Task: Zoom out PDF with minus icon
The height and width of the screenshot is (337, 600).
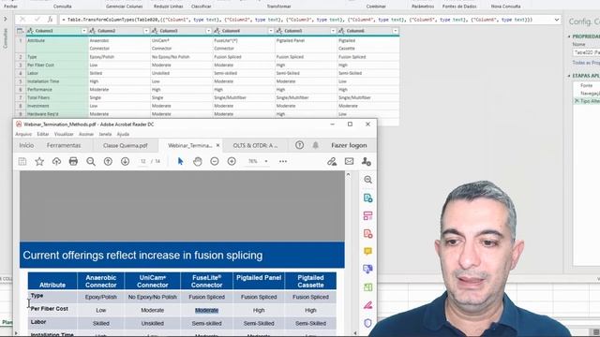Action: 215,162
